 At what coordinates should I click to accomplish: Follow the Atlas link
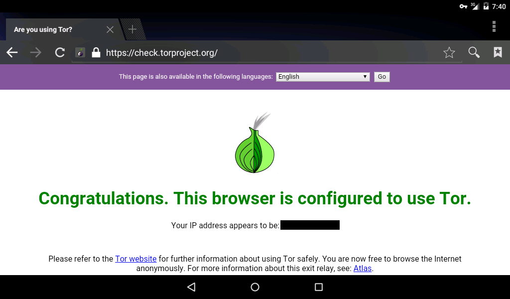pyautogui.click(x=363, y=269)
